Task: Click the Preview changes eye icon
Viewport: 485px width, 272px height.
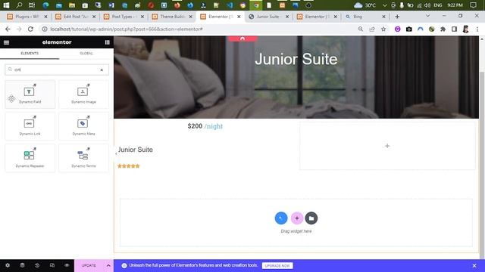Action: point(67,265)
